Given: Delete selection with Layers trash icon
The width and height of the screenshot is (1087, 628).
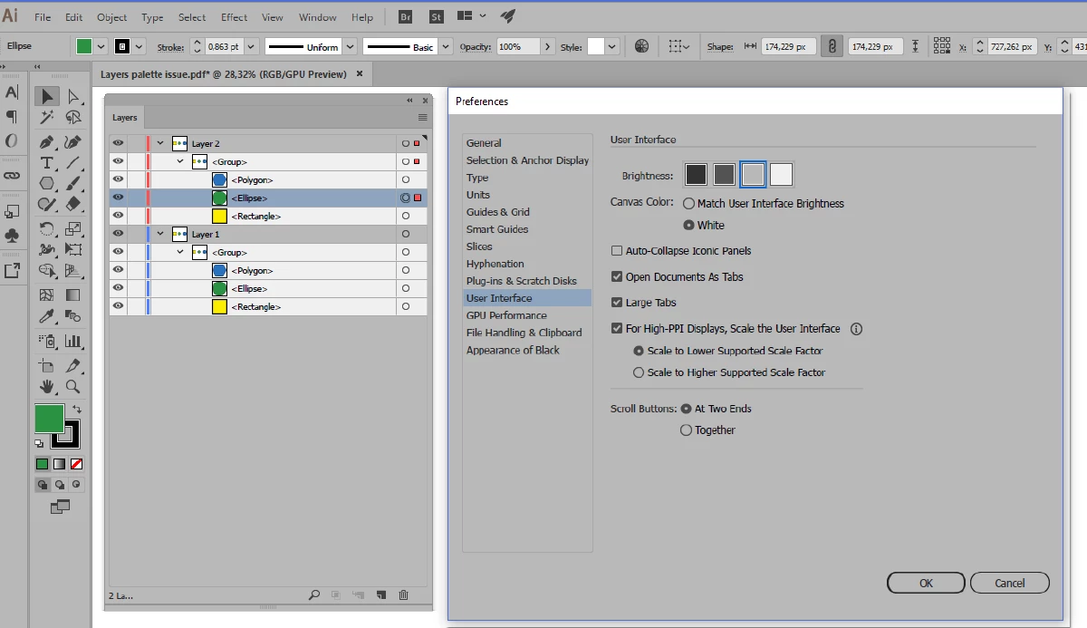Looking at the screenshot, I should (404, 595).
